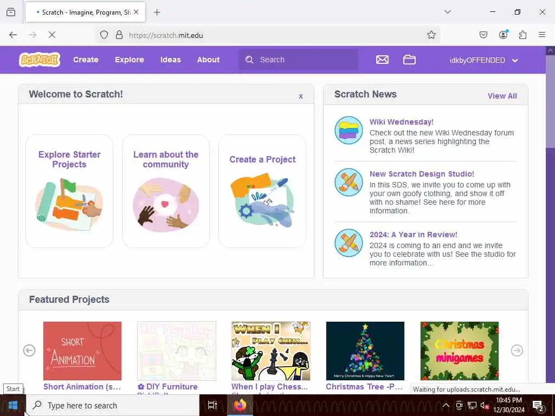Screen dimensions: 555x416
Task: Open Learn about the community card
Action: point(166,191)
